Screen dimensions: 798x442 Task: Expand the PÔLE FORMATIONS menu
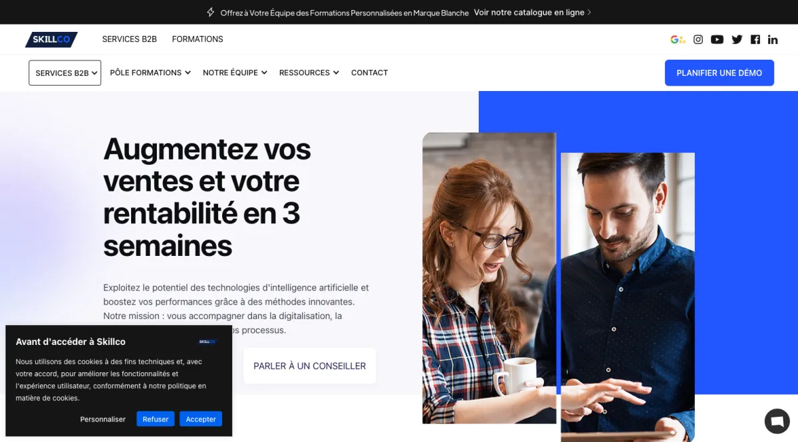tap(150, 72)
